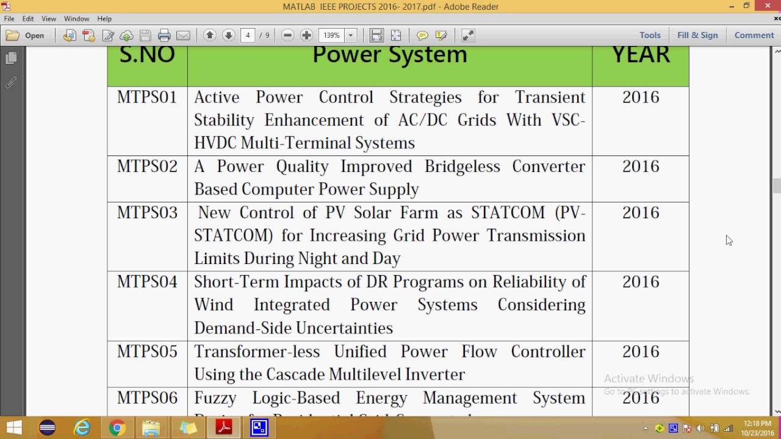
Task: Click the scrollbar up arrow
Action: (776, 51)
